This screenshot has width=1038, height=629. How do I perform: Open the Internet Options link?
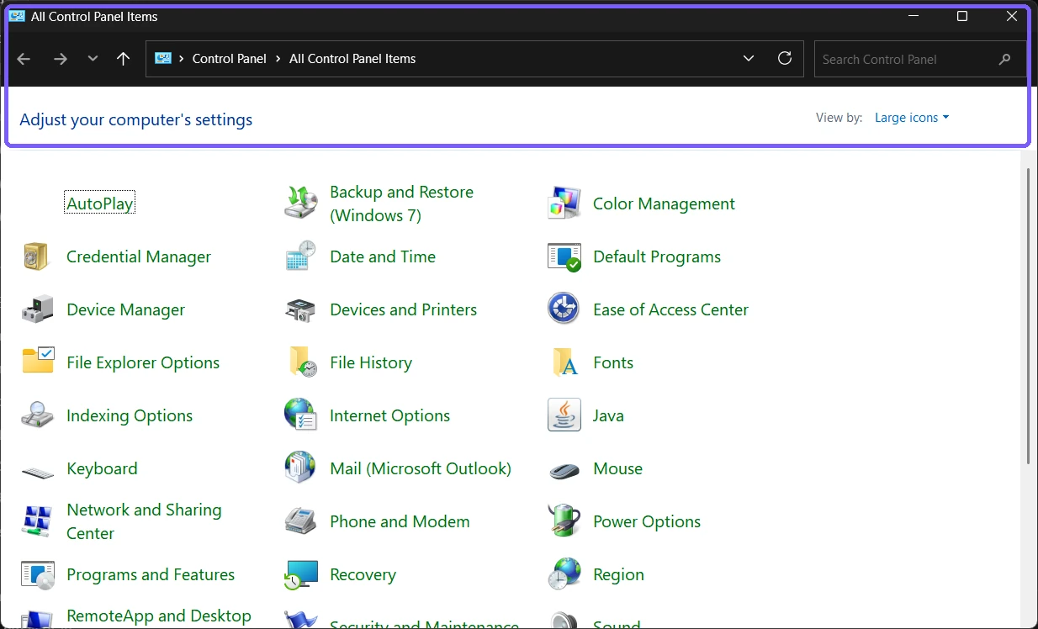click(x=389, y=415)
